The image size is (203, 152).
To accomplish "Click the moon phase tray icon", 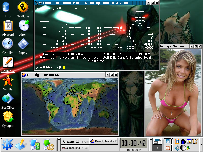I will pyautogui.click(x=183, y=148).
